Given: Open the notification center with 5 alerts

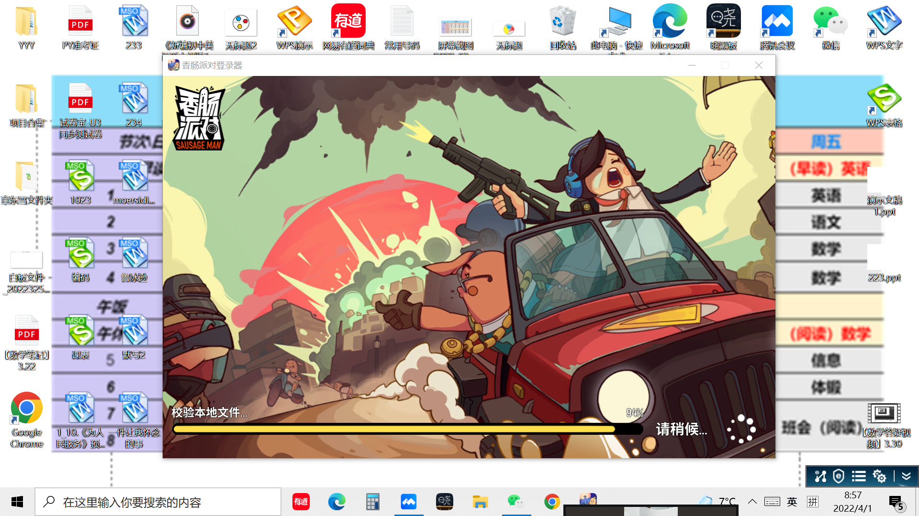Looking at the screenshot, I should click(x=897, y=503).
